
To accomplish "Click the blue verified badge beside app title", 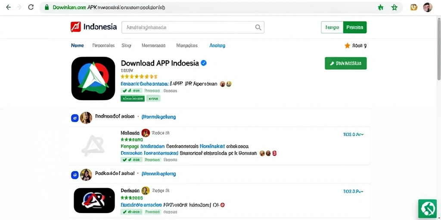I will click(x=204, y=63).
